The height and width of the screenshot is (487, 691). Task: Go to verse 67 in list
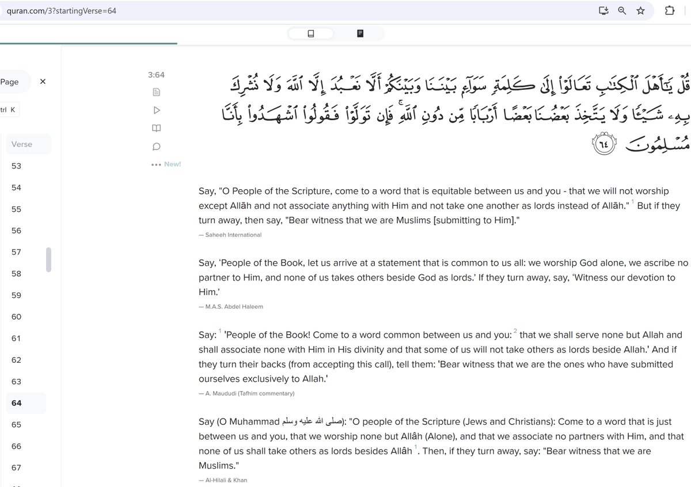[x=16, y=467]
